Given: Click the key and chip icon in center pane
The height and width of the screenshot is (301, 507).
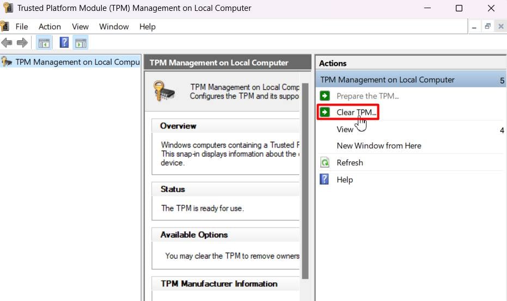Looking at the screenshot, I should tap(164, 91).
